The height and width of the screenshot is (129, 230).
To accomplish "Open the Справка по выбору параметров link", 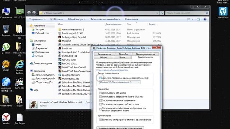I will pos(112,70).
